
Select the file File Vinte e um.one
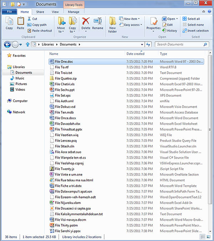[x=126, y=174]
